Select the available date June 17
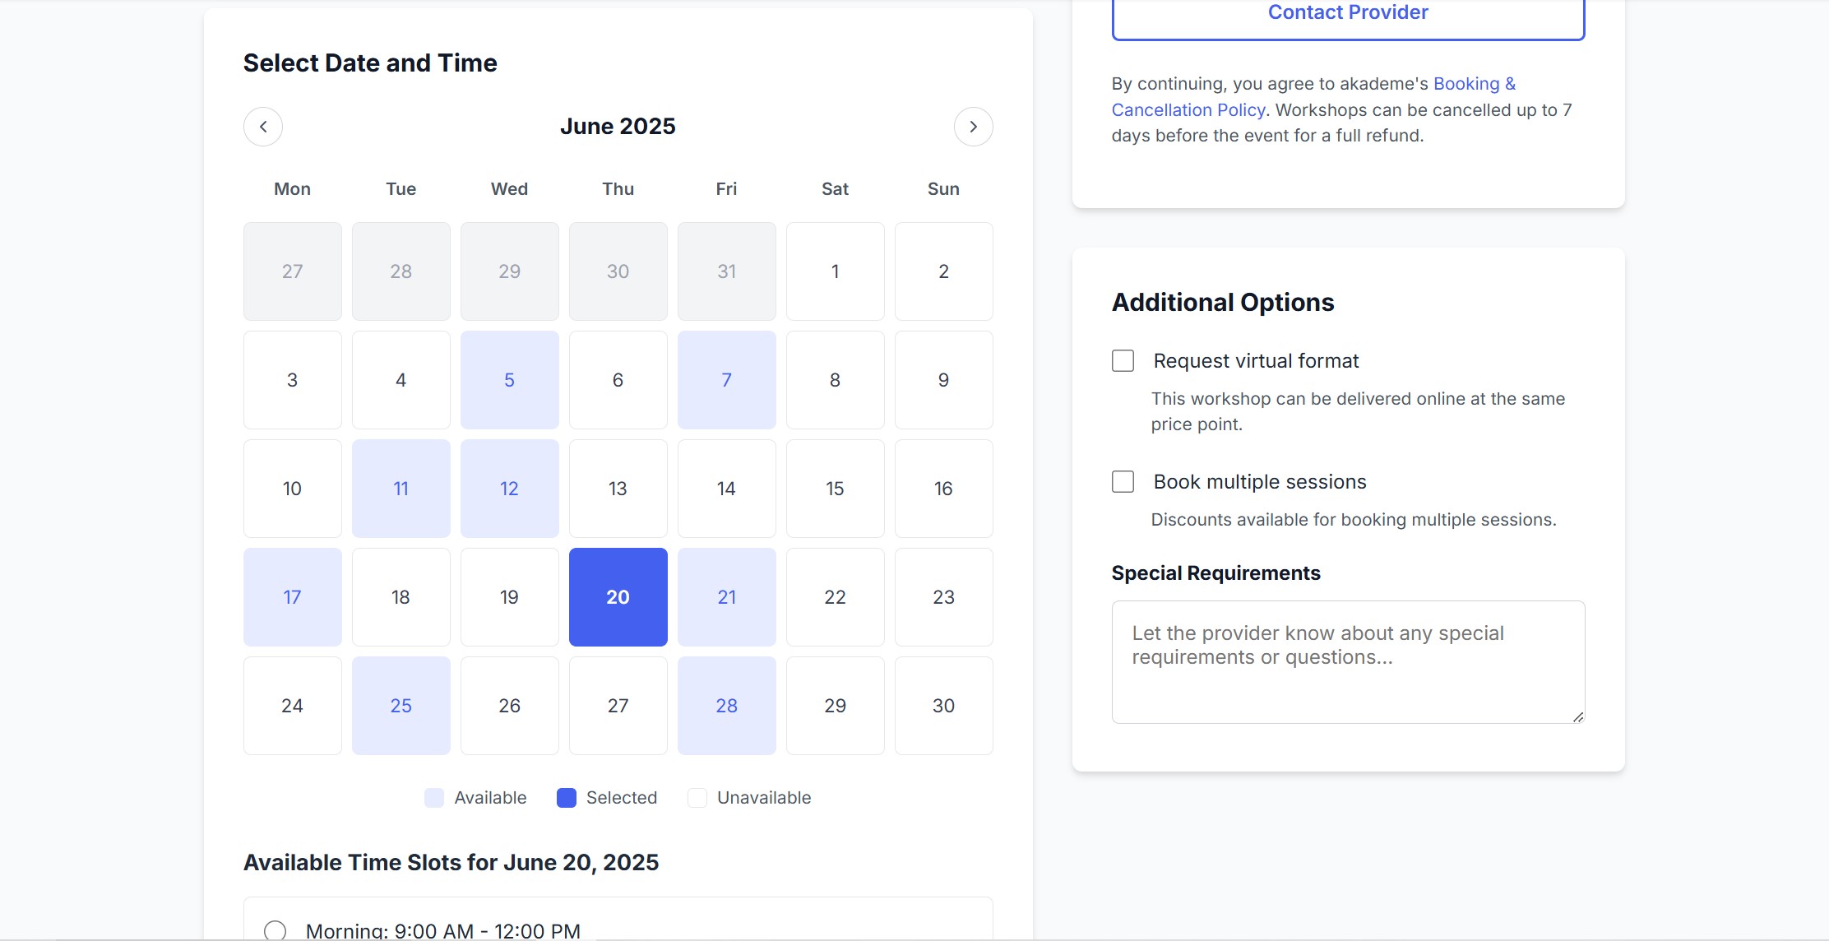Viewport: 1829px width, 941px height. coord(292,597)
